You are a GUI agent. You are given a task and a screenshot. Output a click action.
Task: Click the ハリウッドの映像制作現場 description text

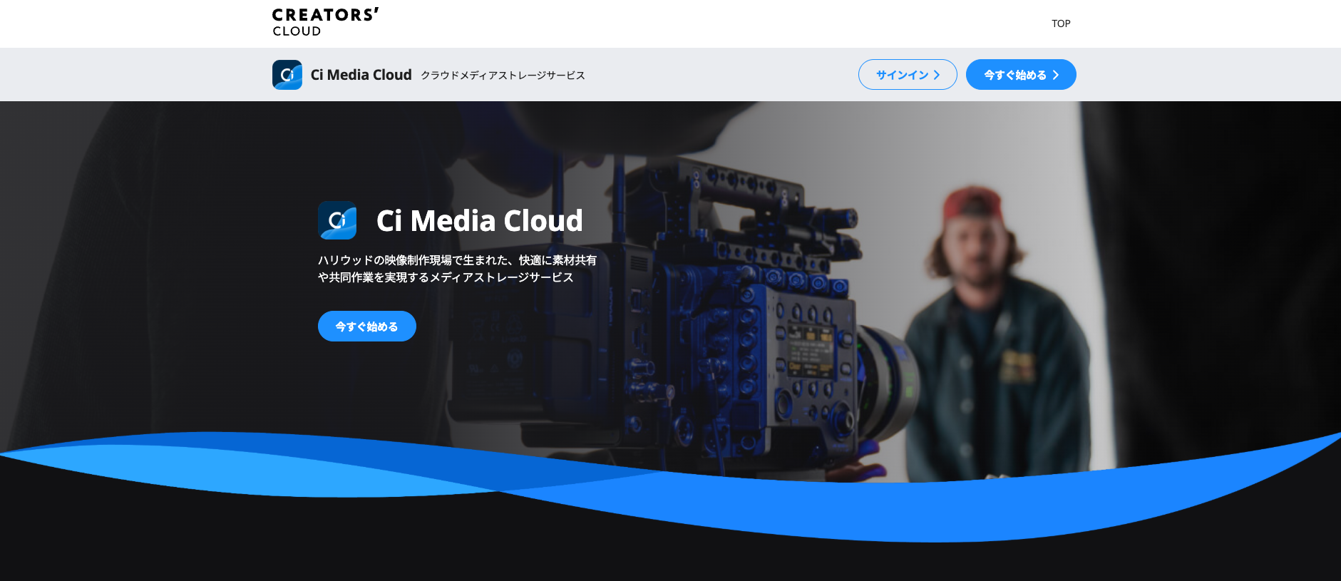457,269
